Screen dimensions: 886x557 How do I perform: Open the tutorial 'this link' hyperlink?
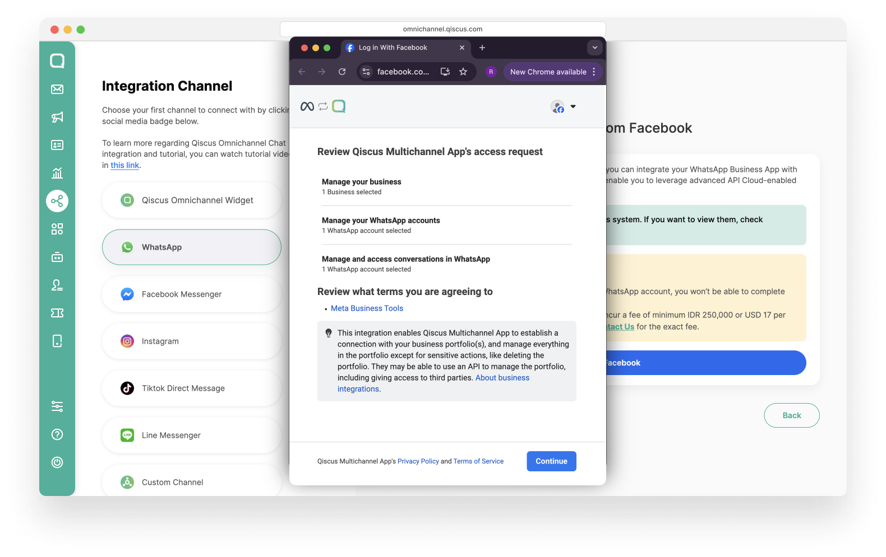point(124,165)
